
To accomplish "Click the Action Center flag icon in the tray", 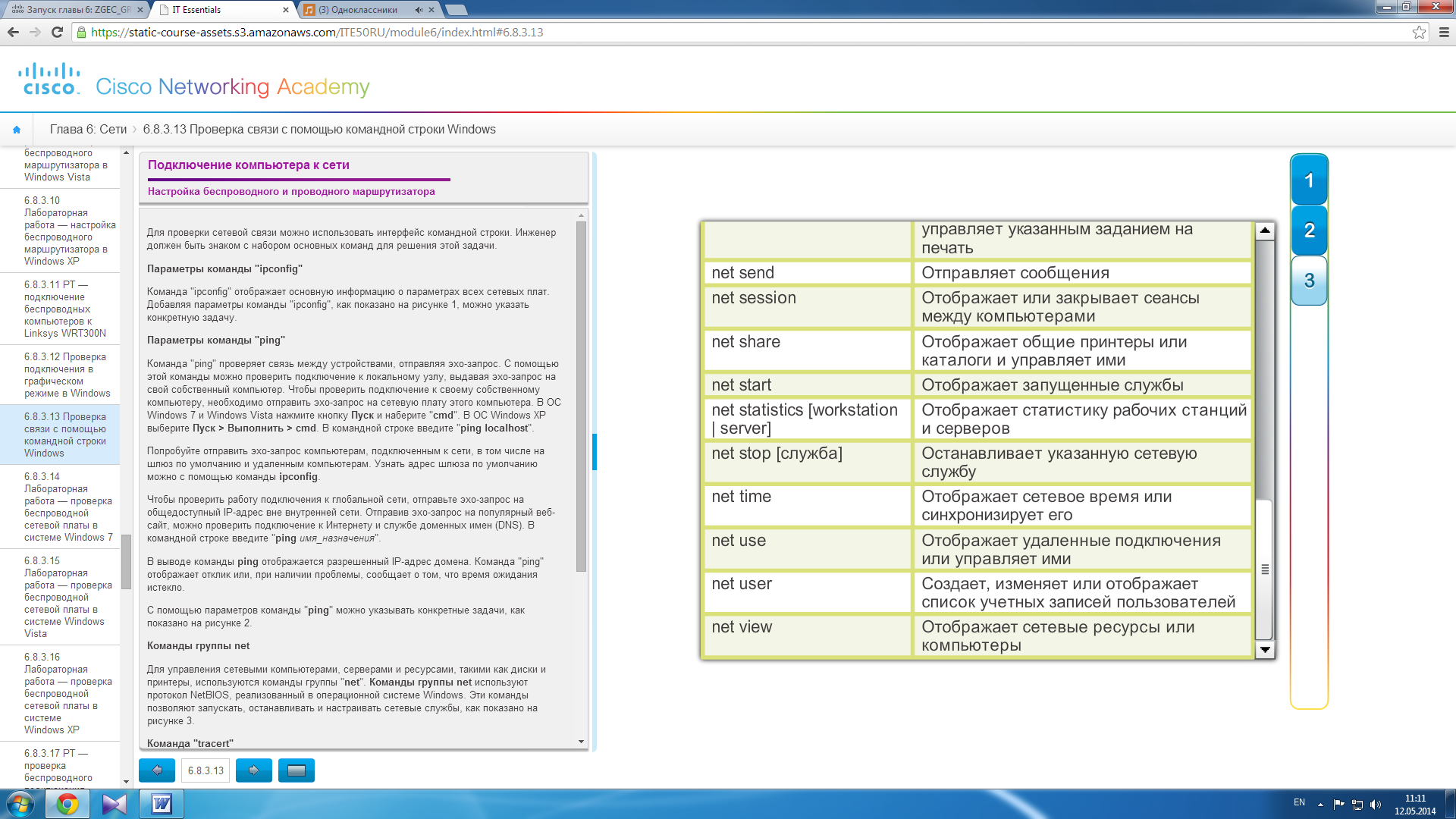I will pyautogui.click(x=1338, y=804).
